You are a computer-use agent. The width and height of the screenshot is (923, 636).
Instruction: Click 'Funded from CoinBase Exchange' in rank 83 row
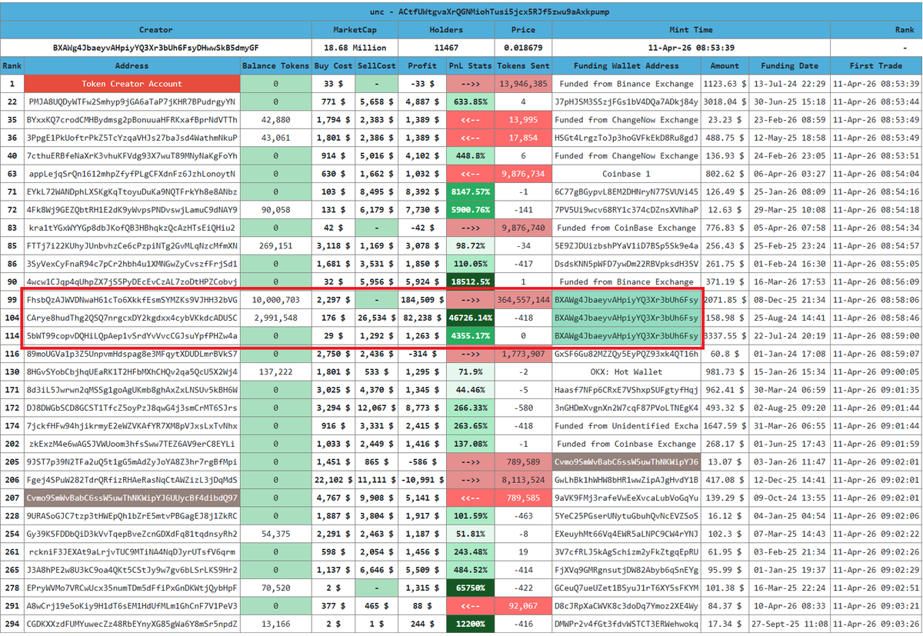pos(626,228)
